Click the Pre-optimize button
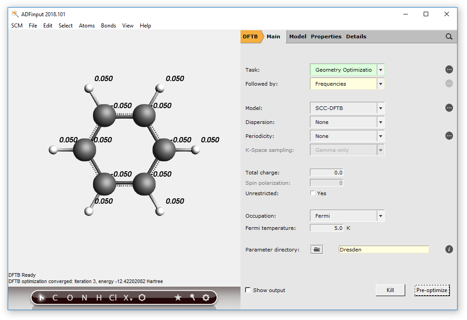The height and width of the screenshot is (320, 467). click(x=432, y=290)
